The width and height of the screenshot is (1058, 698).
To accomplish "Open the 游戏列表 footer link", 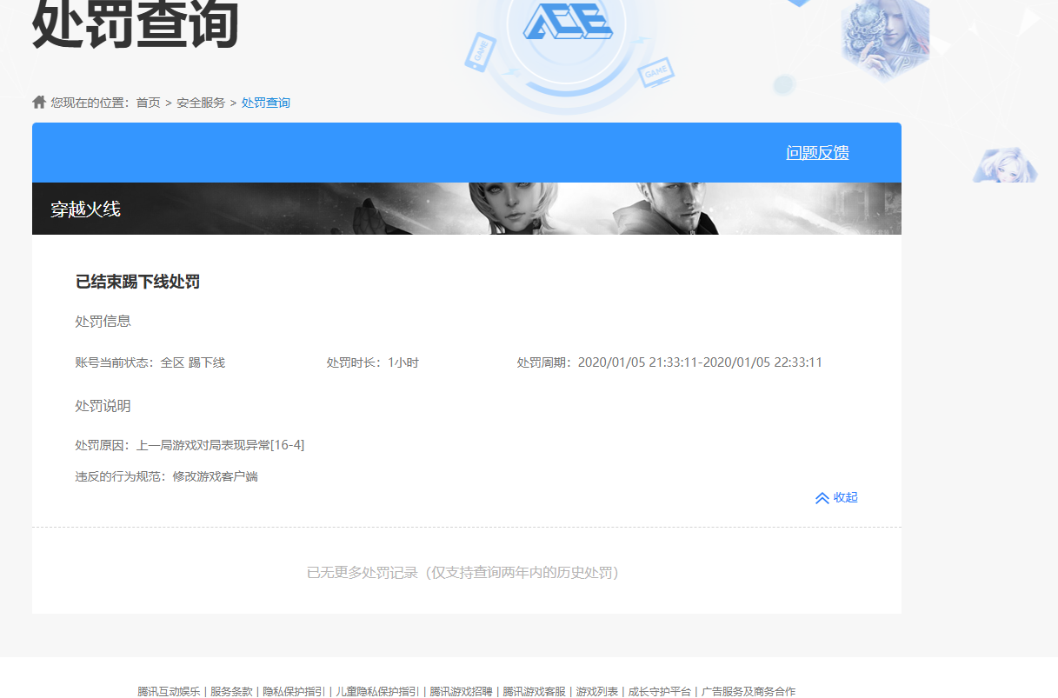I will 596,692.
